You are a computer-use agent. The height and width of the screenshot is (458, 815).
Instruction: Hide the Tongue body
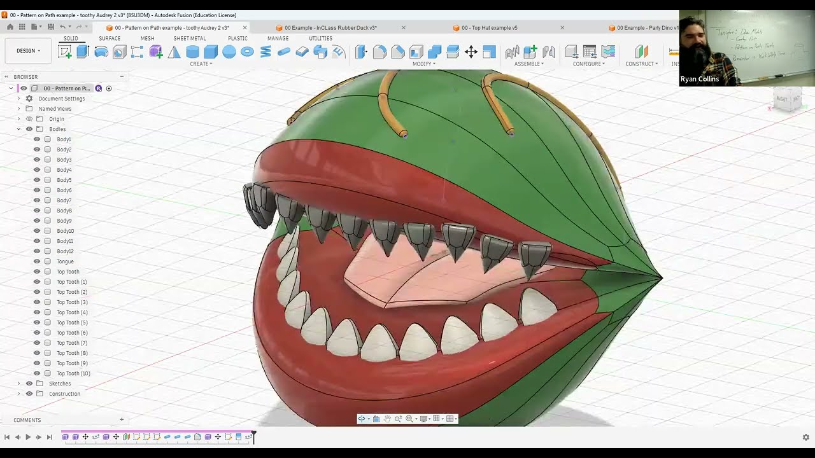(x=37, y=261)
